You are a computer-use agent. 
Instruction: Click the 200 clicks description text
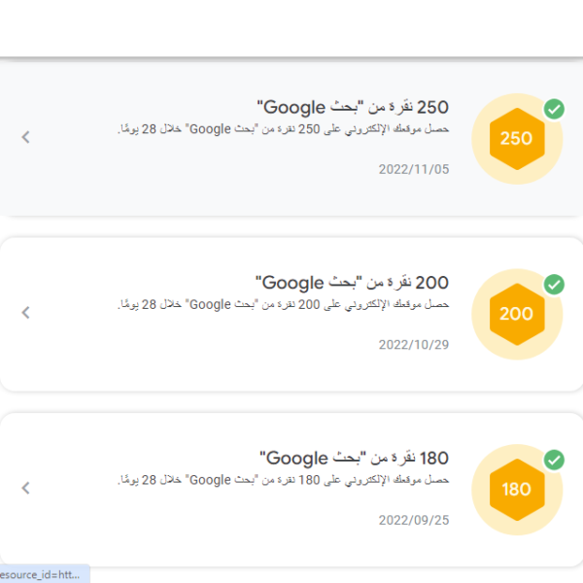pos(284,304)
